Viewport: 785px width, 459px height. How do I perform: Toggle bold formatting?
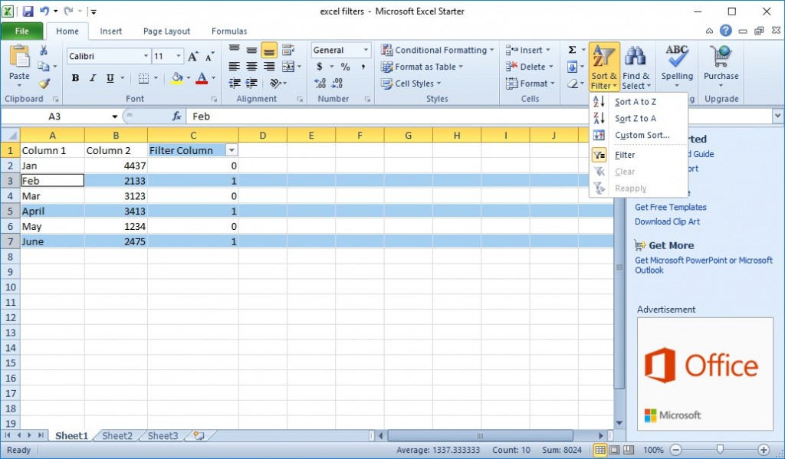[74, 77]
